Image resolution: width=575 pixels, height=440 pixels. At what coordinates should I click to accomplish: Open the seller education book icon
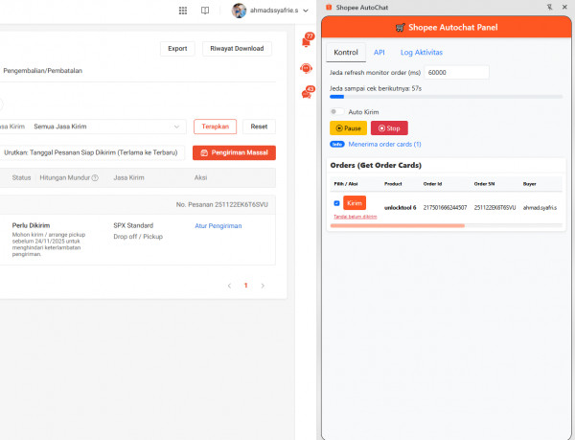(x=205, y=11)
